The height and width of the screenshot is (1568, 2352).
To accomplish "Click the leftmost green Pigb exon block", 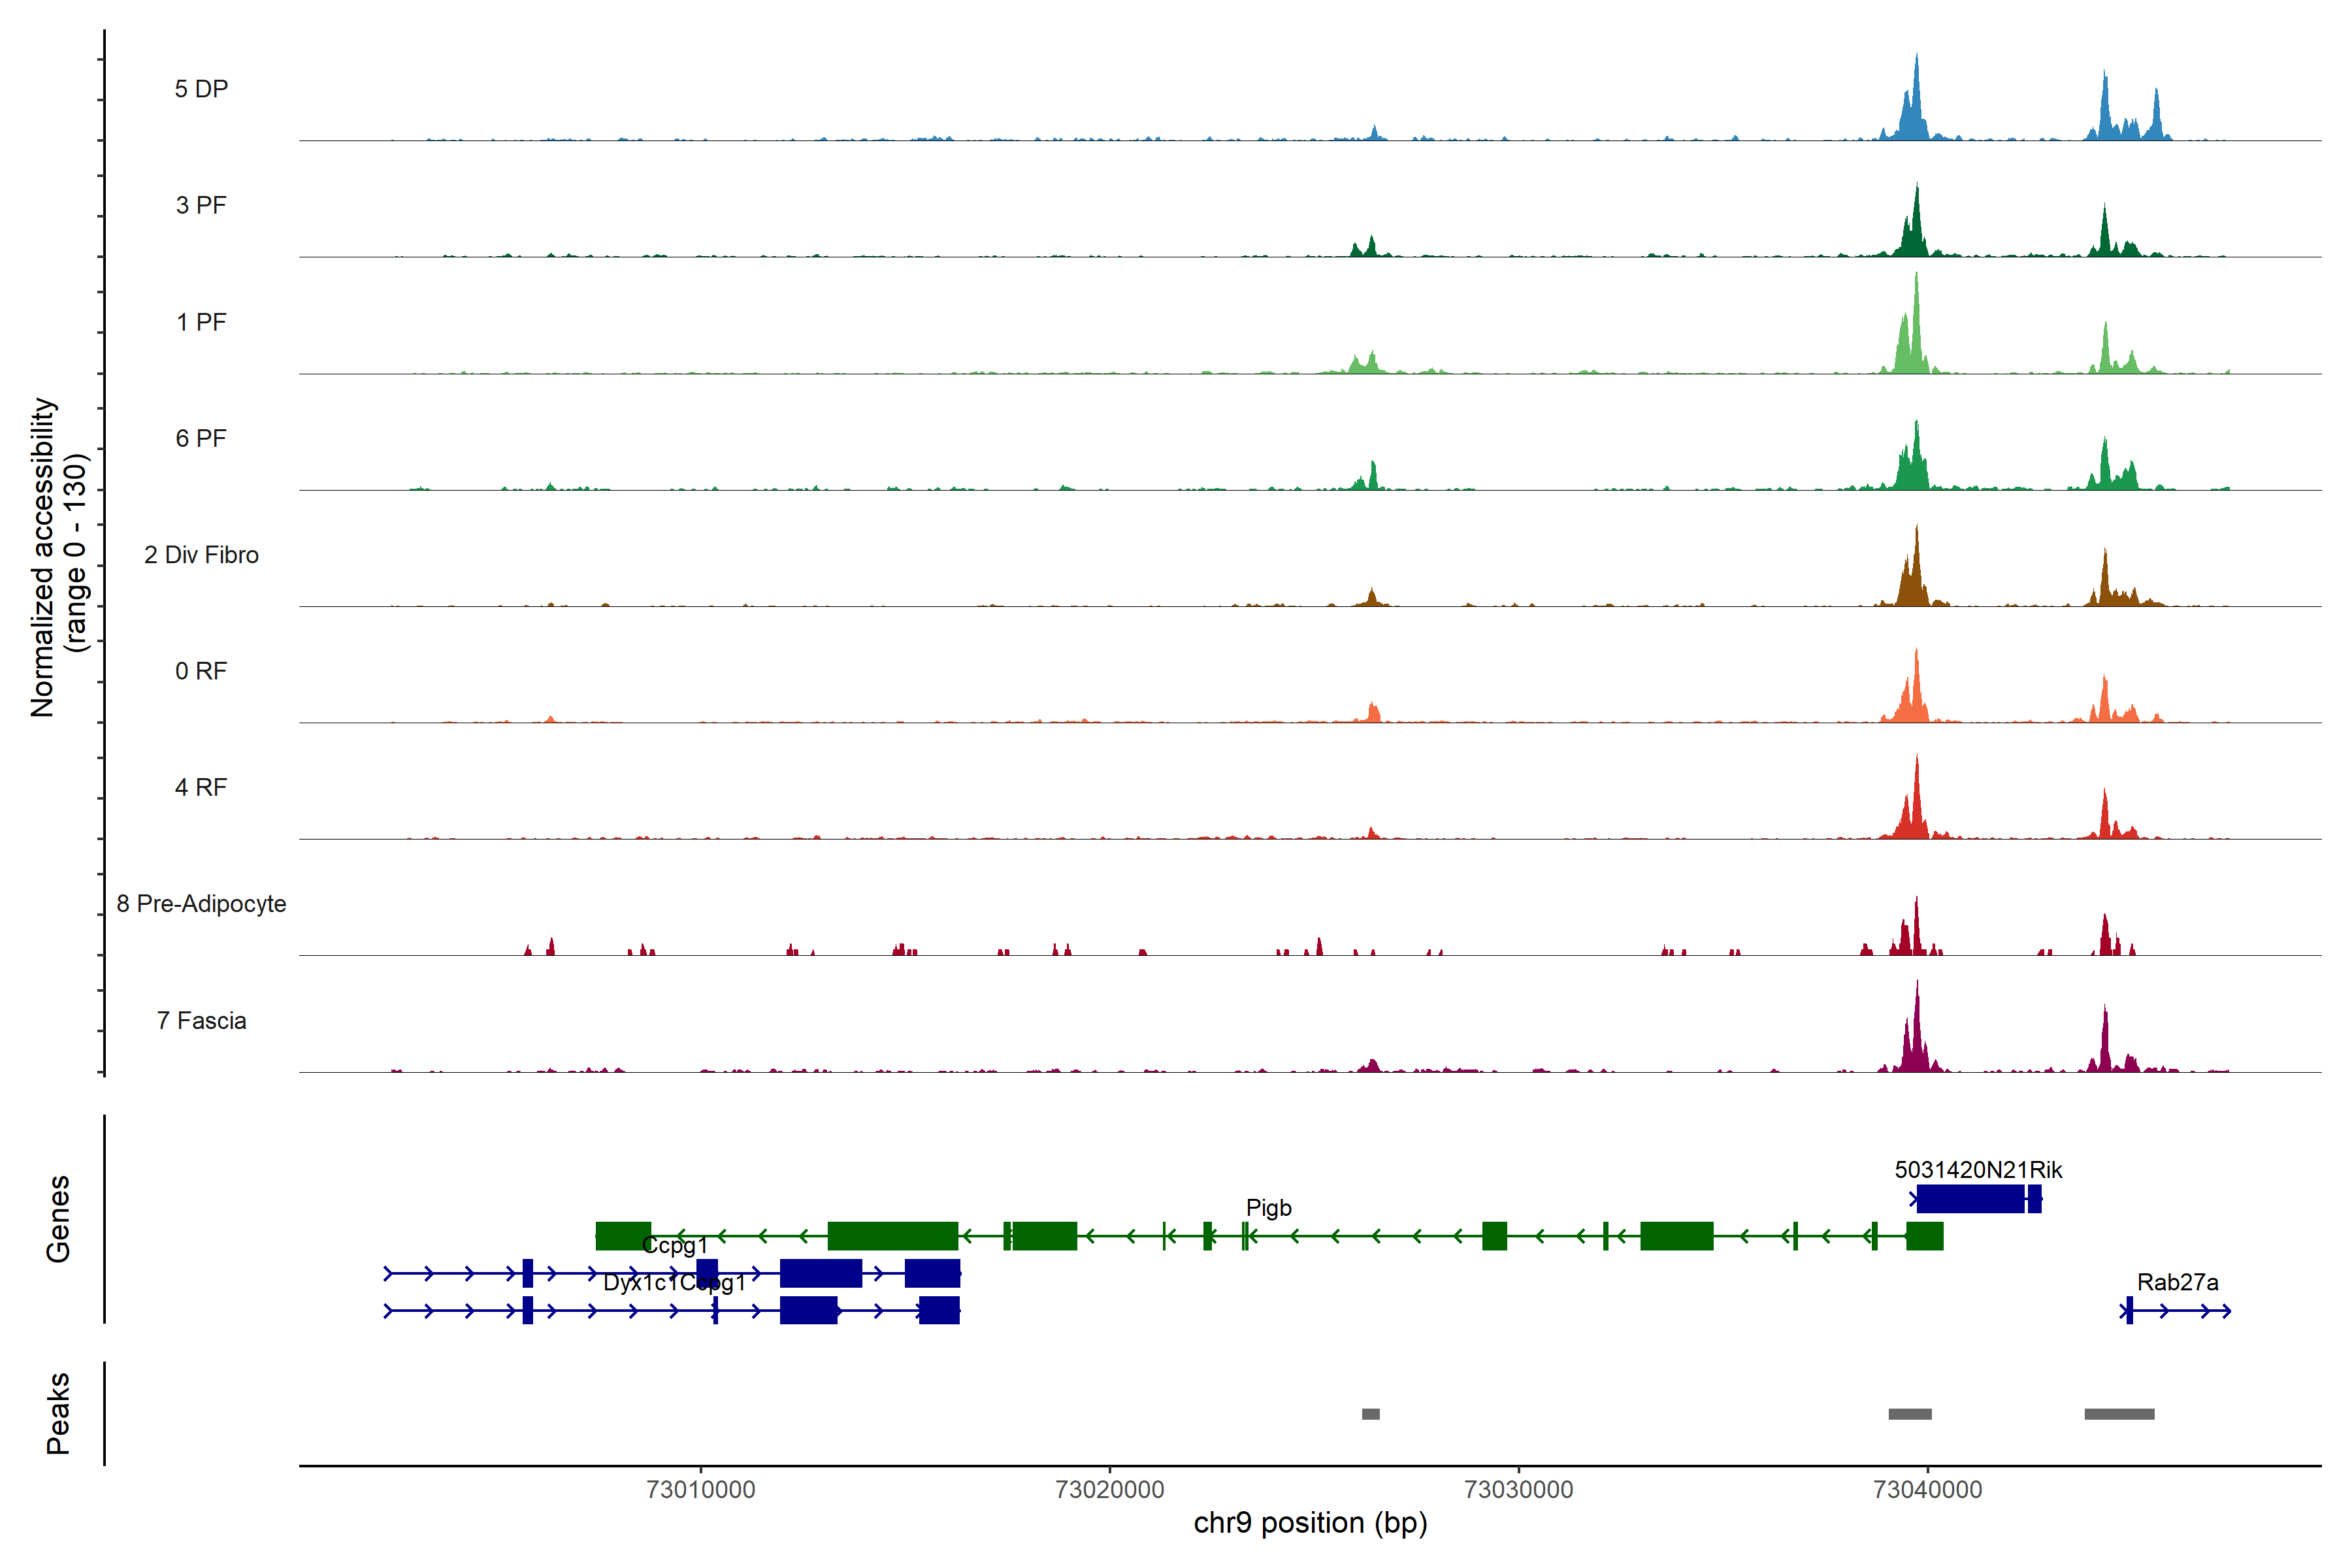I will (623, 1236).
